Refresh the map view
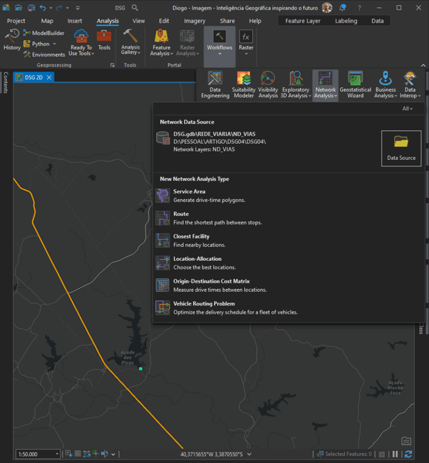 (x=408, y=454)
